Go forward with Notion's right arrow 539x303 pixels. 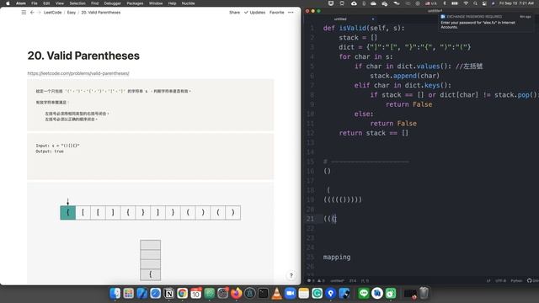pos(39,13)
